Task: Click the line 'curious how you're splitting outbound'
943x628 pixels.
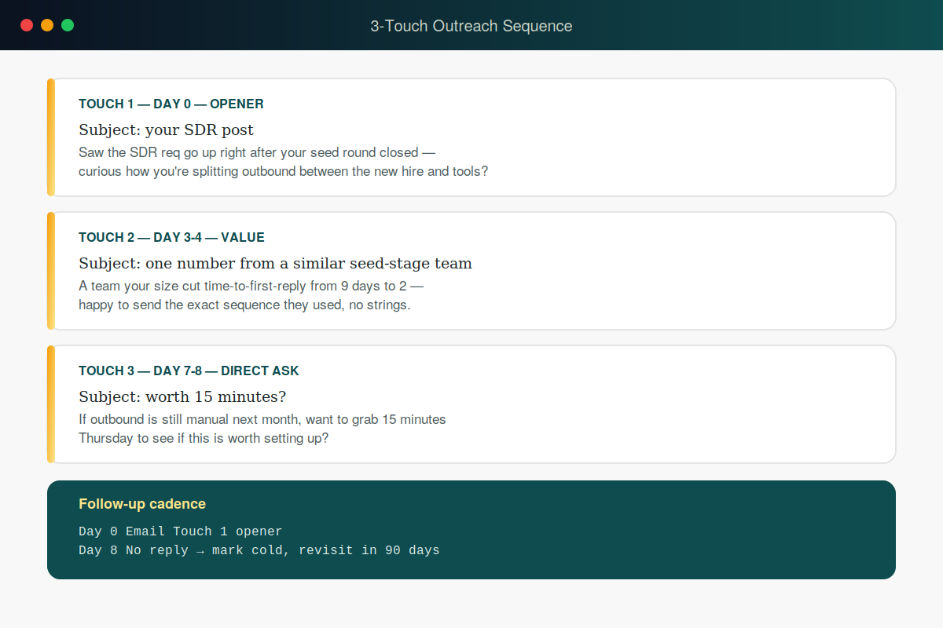Action: [283, 171]
